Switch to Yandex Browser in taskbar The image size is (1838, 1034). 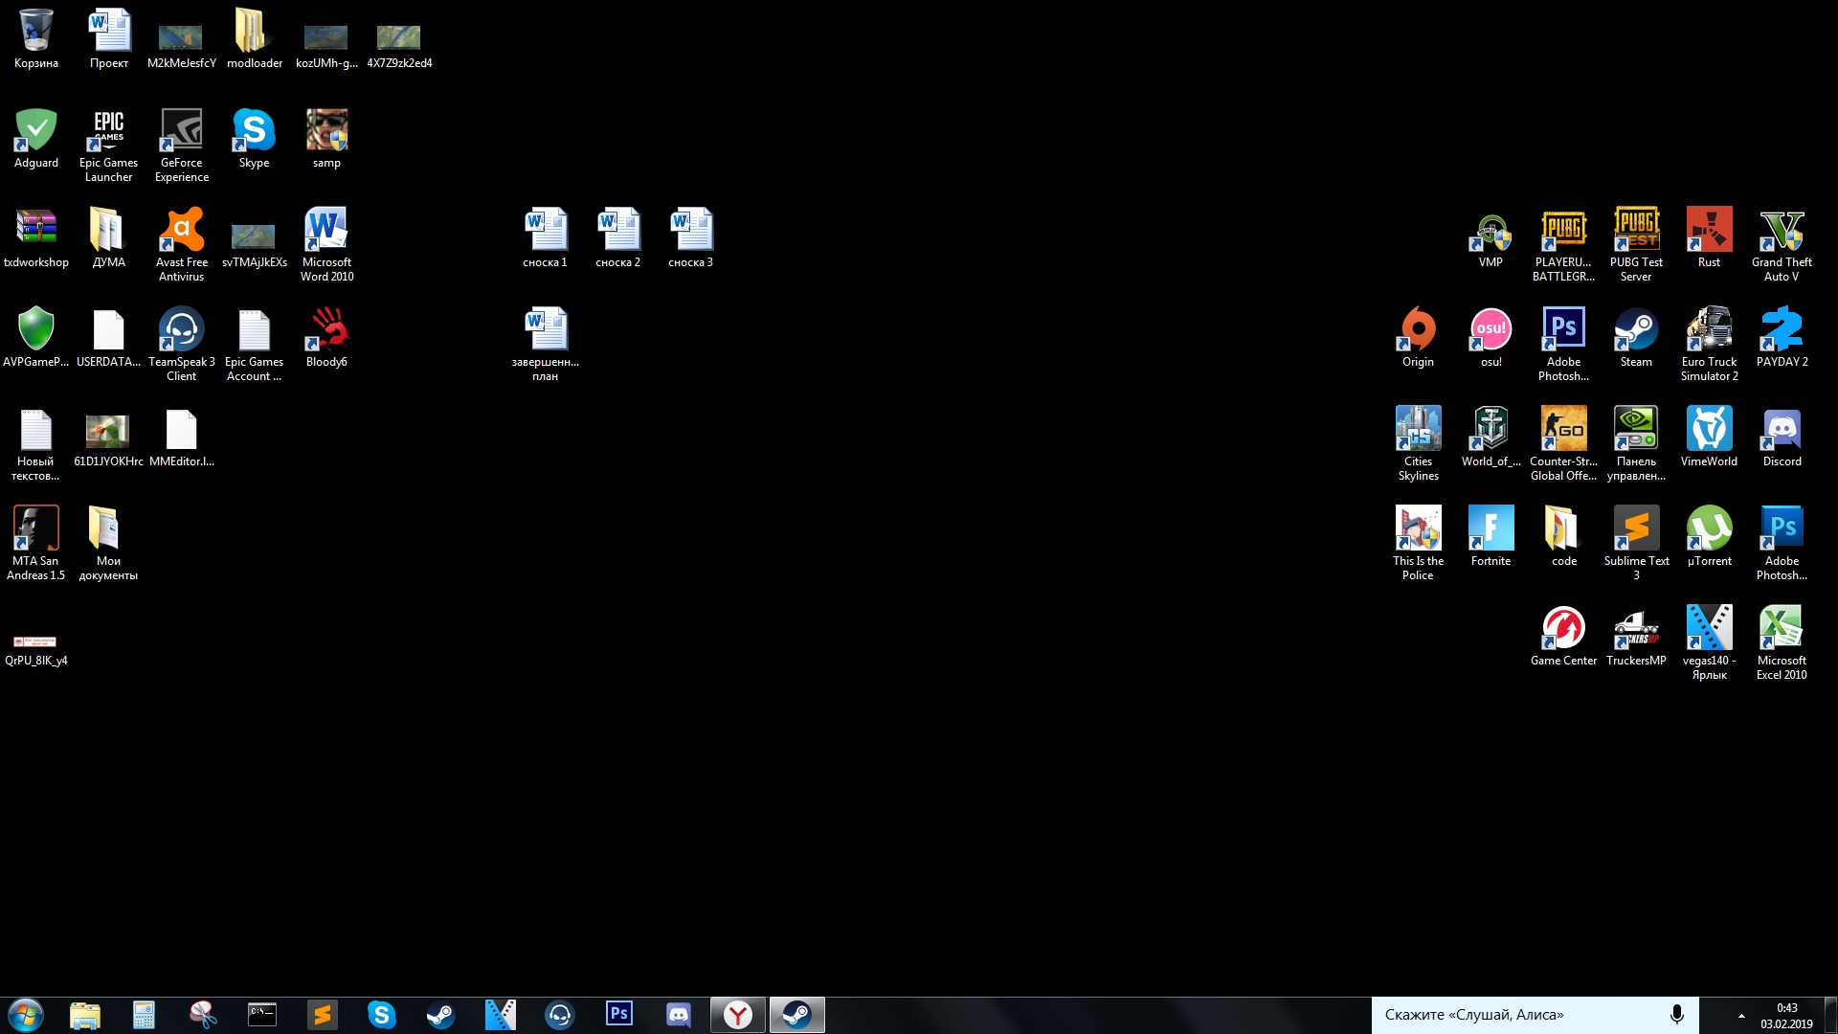pos(738,1015)
